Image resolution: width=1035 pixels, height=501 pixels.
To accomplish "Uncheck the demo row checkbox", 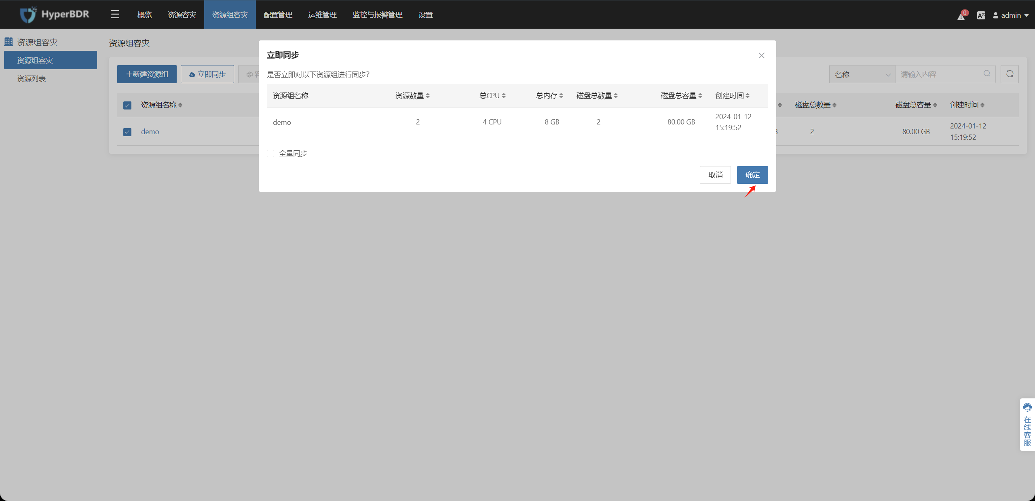I will [x=127, y=132].
